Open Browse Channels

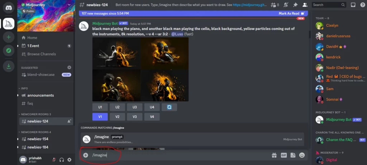pos(46,54)
